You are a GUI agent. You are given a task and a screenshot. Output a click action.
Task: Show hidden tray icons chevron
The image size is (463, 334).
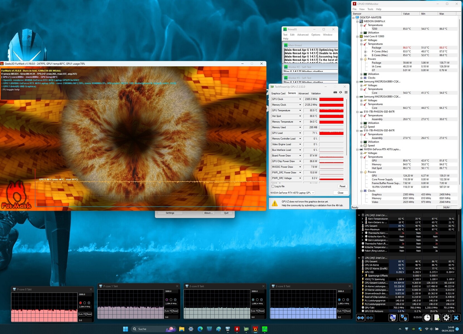click(x=400, y=329)
